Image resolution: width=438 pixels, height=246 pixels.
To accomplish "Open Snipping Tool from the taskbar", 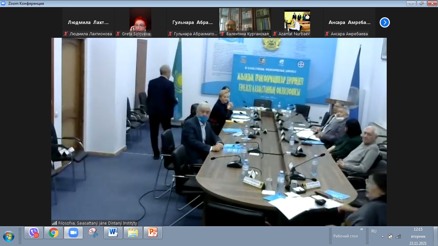I will click(93, 233).
